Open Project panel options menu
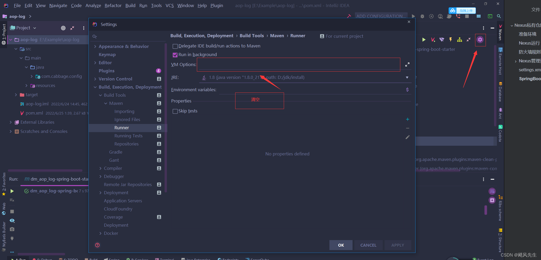The width and height of the screenshot is (541, 260). click(84, 28)
